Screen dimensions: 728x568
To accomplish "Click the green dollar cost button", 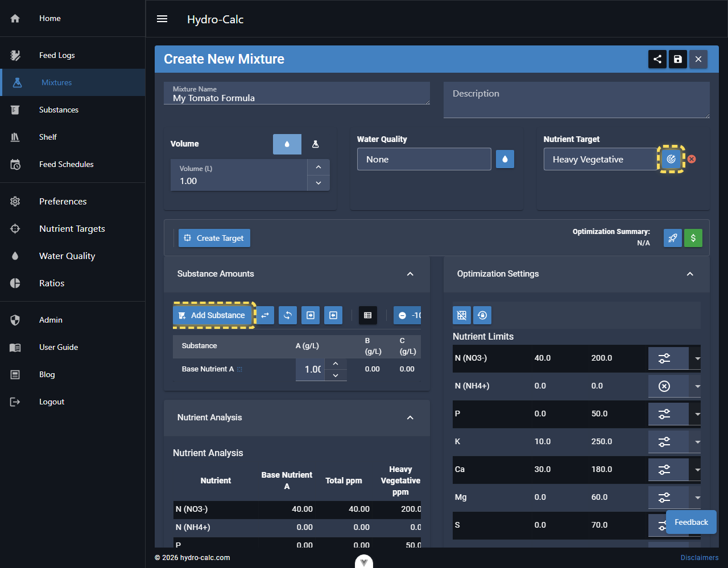I will [693, 238].
